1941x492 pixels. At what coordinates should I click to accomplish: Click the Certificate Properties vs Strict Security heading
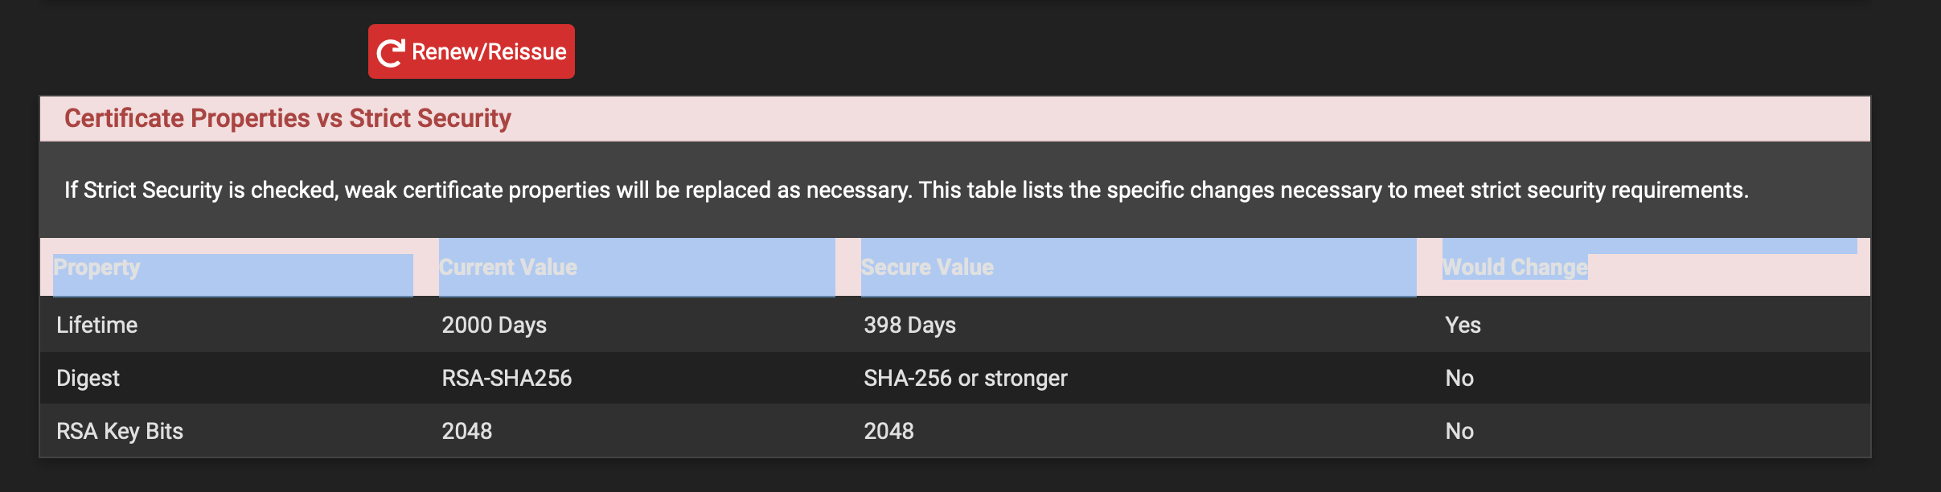(287, 118)
